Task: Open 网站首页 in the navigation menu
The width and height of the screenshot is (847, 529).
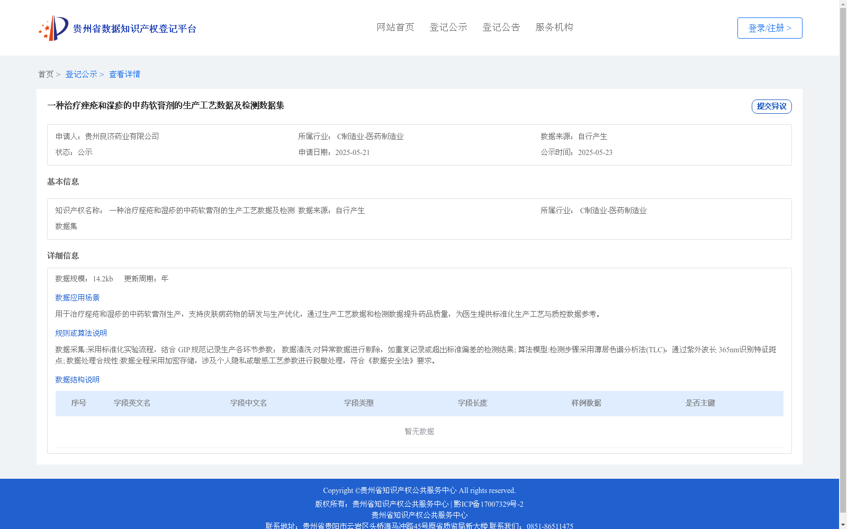Action: point(395,28)
